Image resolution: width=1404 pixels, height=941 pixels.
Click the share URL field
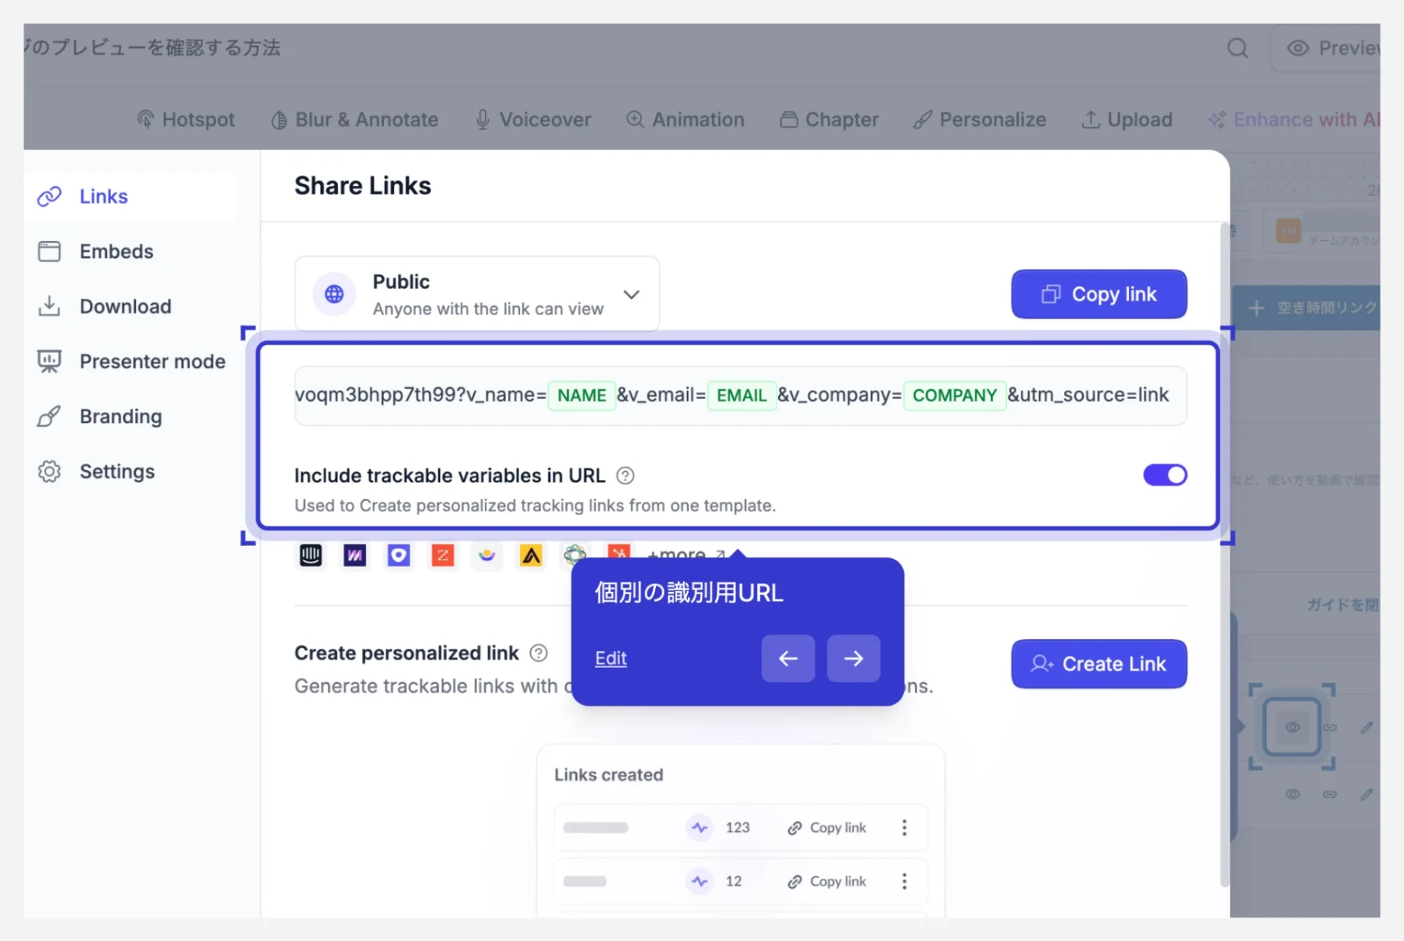pos(740,395)
